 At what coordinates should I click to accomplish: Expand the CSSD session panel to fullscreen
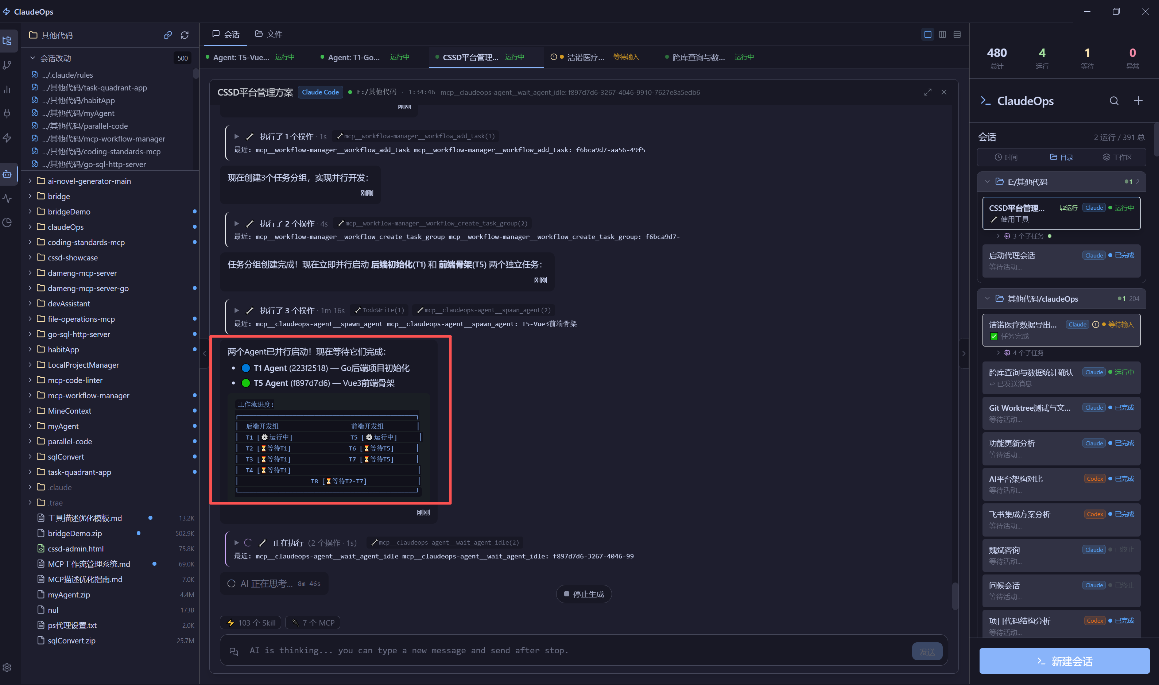927,92
